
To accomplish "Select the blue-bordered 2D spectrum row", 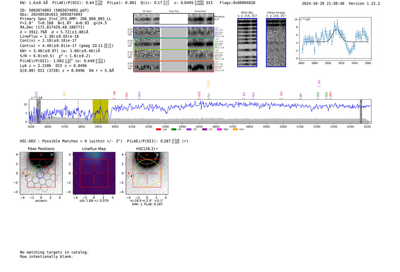I will tap(174, 33).
